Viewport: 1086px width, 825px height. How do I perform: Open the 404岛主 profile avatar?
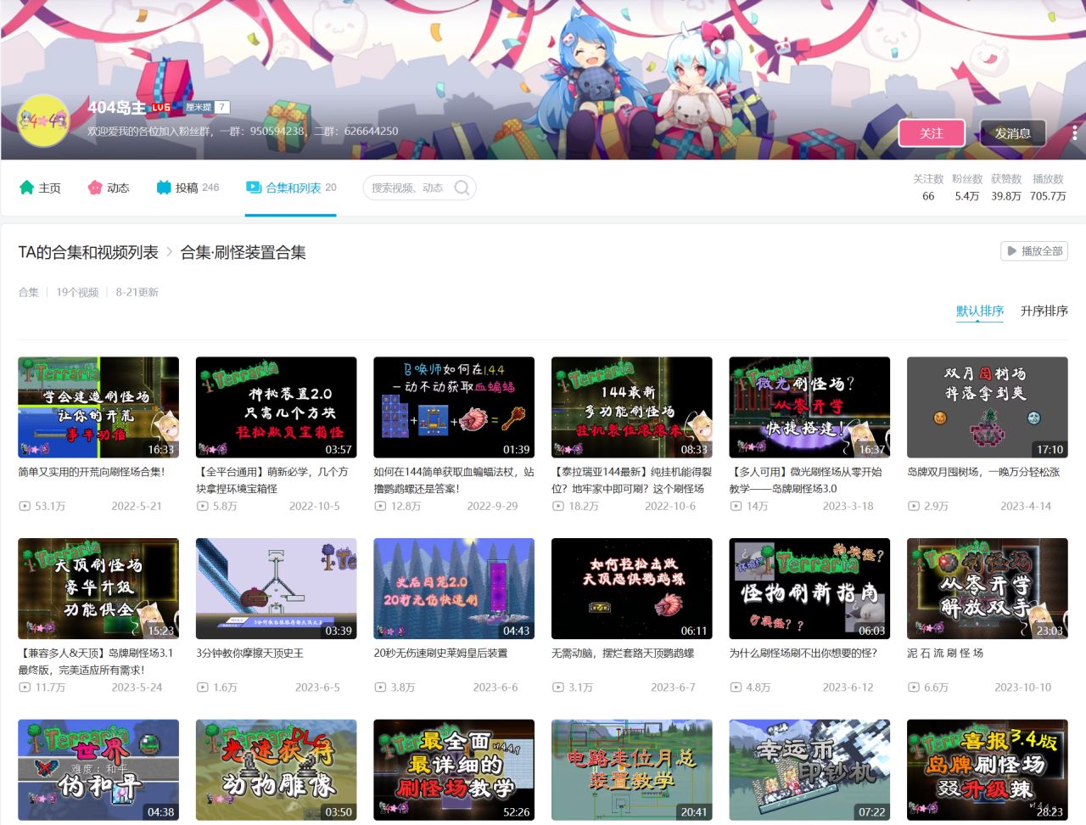[44, 121]
